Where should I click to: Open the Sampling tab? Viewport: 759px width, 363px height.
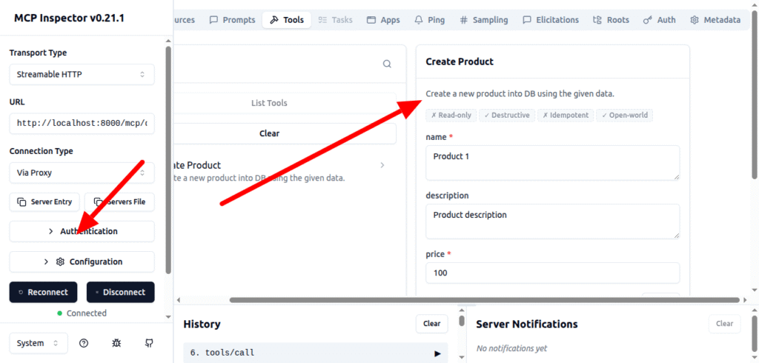484,20
